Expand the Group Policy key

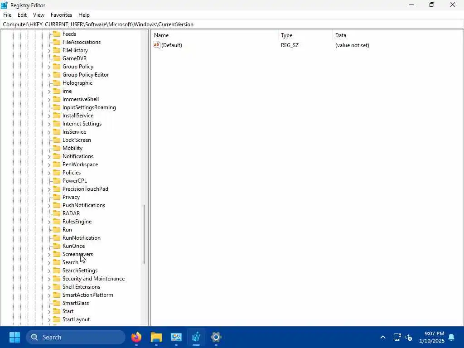click(x=49, y=67)
